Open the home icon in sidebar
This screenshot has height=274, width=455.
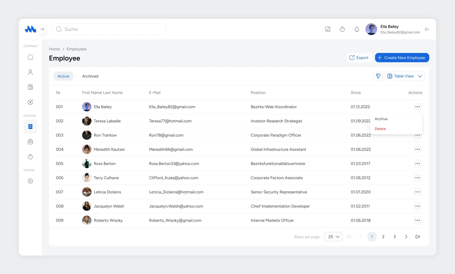click(x=30, y=57)
